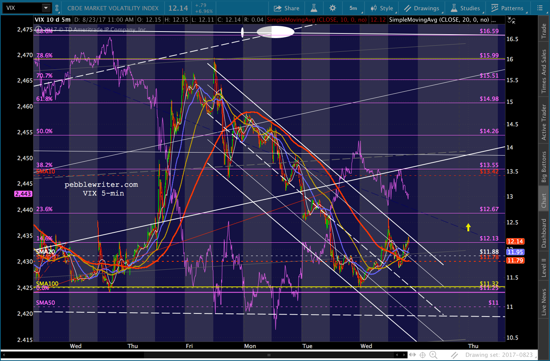Click the SMA50 line label

point(45,303)
